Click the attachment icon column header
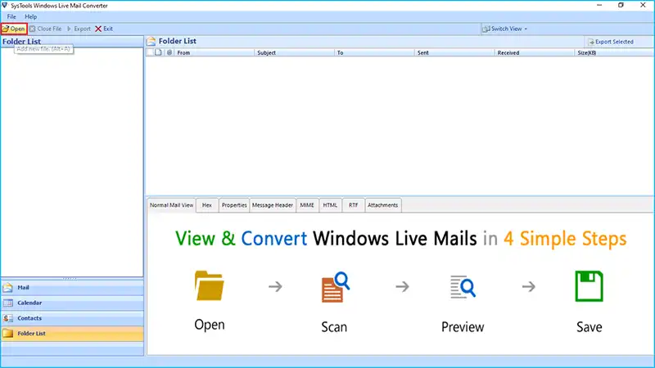This screenshot has width=655, height=368. (x=169, y=52)
